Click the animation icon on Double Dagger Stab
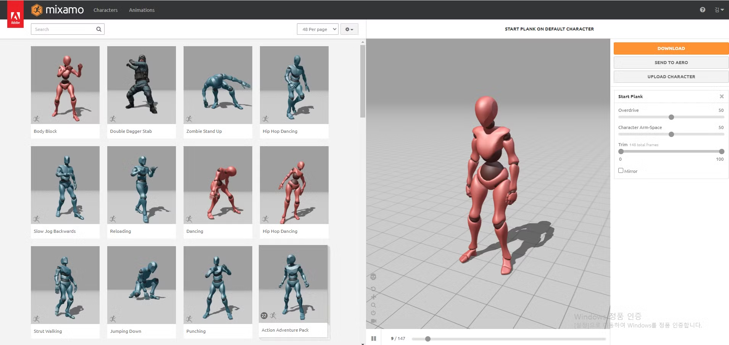This screenshot has height=345, width=729. pos(113,119)
